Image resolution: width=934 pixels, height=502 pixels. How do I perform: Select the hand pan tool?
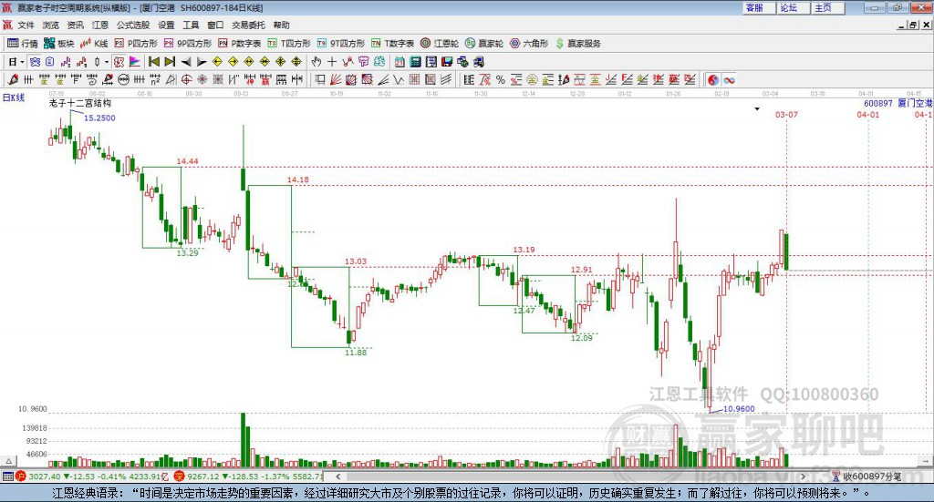click(317, 62)
